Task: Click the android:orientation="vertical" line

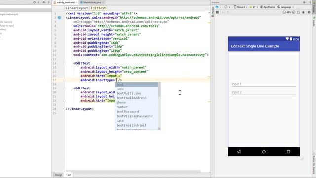Action: click(x=101, y=39)
